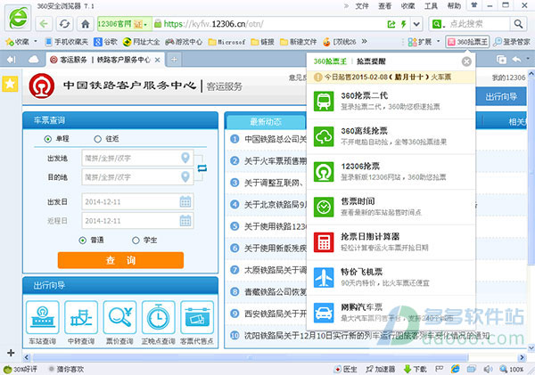
Task: Open the 收藏 favorites star dropdown
Action: (x=21, y=42)
